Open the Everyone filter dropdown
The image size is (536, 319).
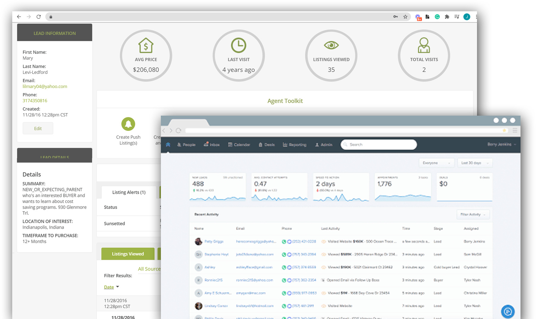tap(436, 163)
